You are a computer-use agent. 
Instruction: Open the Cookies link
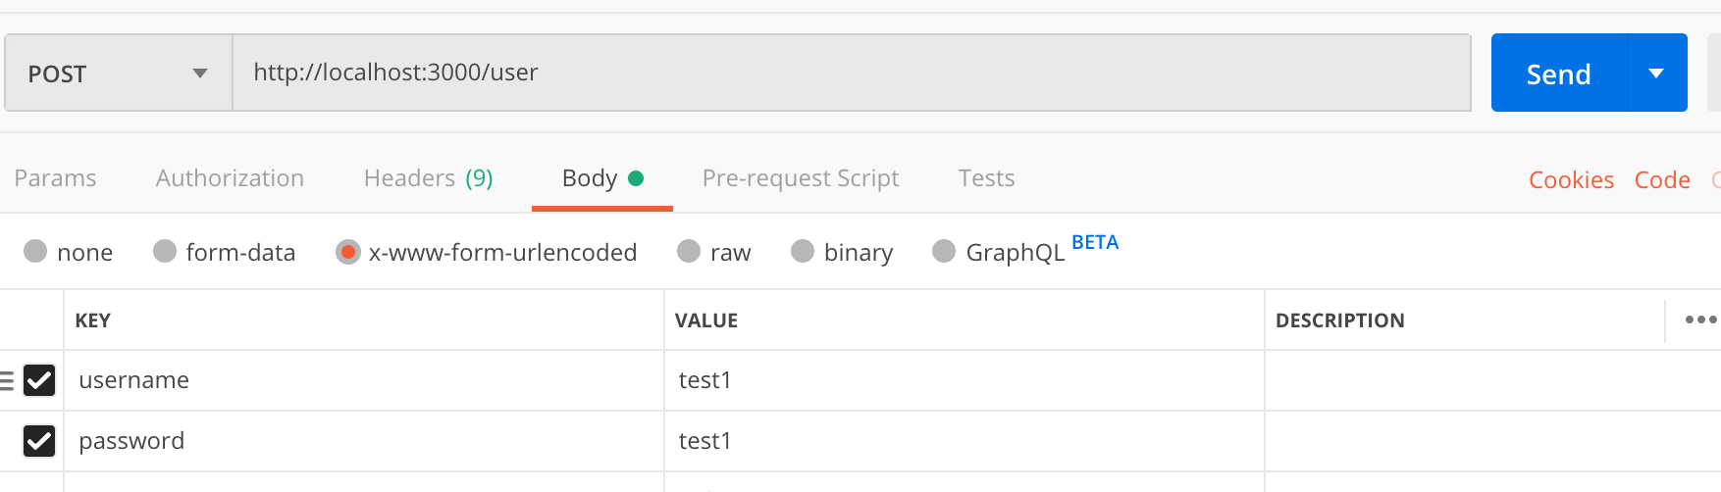[1571, 180]
